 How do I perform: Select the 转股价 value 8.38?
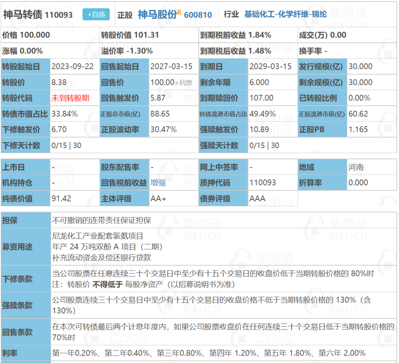(x=59, y=82)
